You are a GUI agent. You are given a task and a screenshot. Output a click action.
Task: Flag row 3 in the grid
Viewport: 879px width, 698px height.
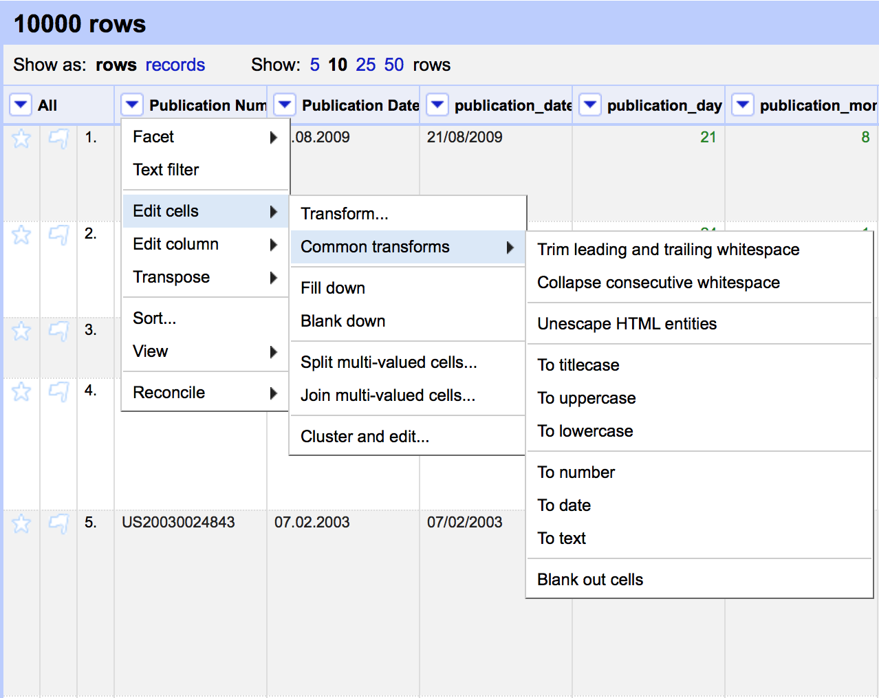point(58,331)
